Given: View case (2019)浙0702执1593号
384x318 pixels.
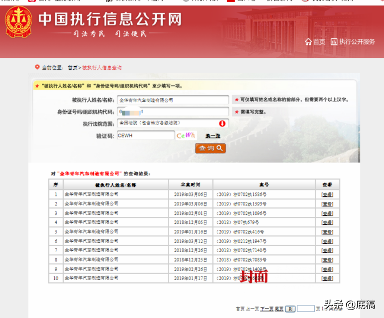Looking at the screenshot, I should pyautogui.click(x=327, y=204).
